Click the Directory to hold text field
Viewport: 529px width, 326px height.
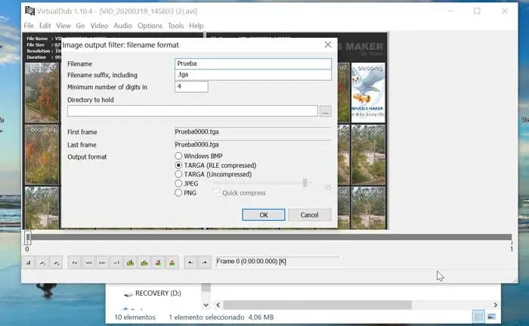click(x=192, y=111)
